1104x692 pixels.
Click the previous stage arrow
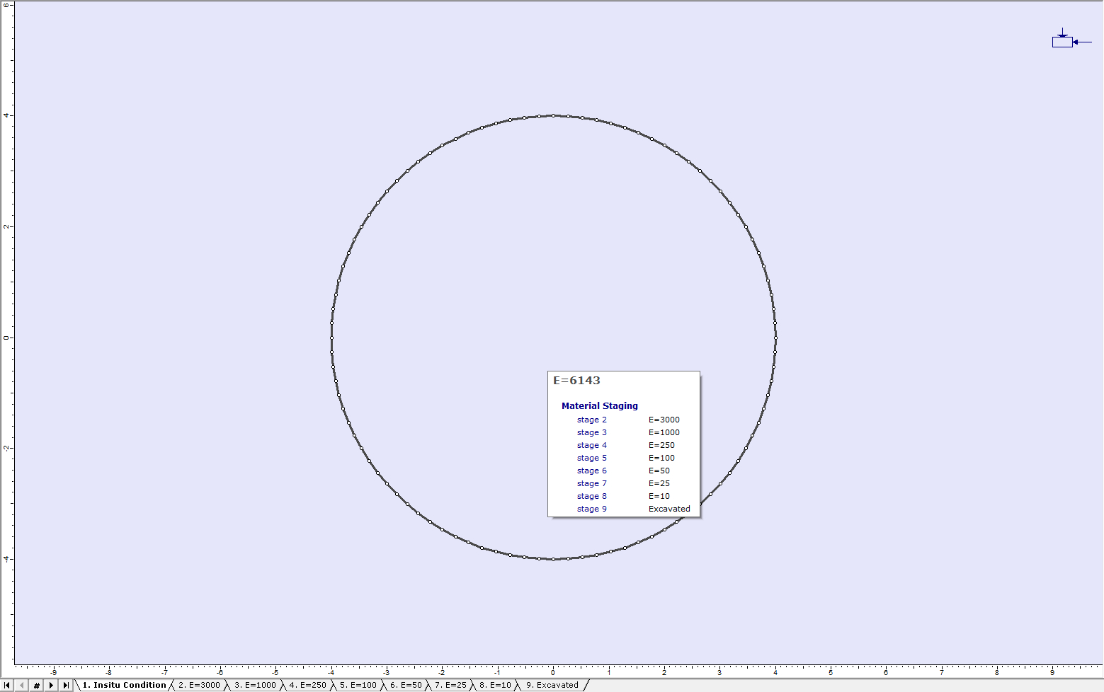[x=21, y=685]
